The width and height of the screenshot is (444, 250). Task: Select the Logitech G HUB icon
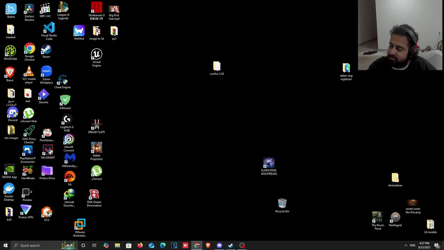[x=67, y=123]
